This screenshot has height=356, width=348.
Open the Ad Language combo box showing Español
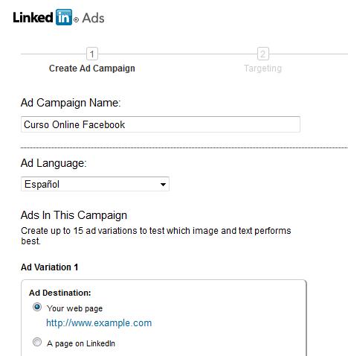coord(95,184)
